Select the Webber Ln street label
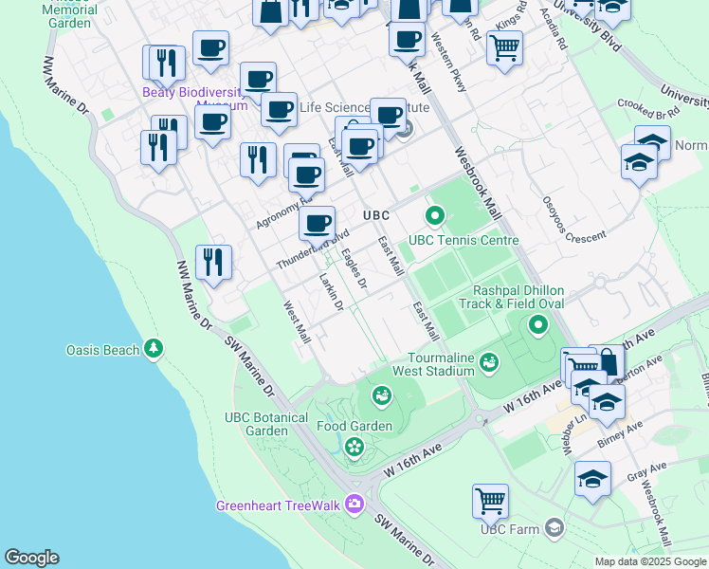Image resolution: width=709 pixels, height=569 pixels. pyautogui.click(x=573, y=435)
